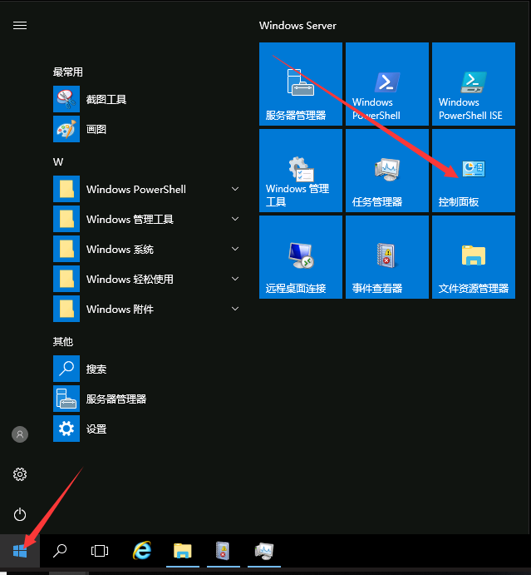Open 设置 in the app list
531x575 pixels.
[146, 429]
